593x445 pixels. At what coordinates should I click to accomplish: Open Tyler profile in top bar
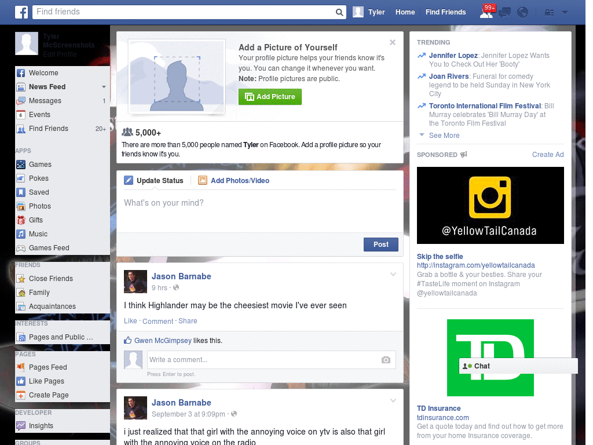click(x=369, y=12)
